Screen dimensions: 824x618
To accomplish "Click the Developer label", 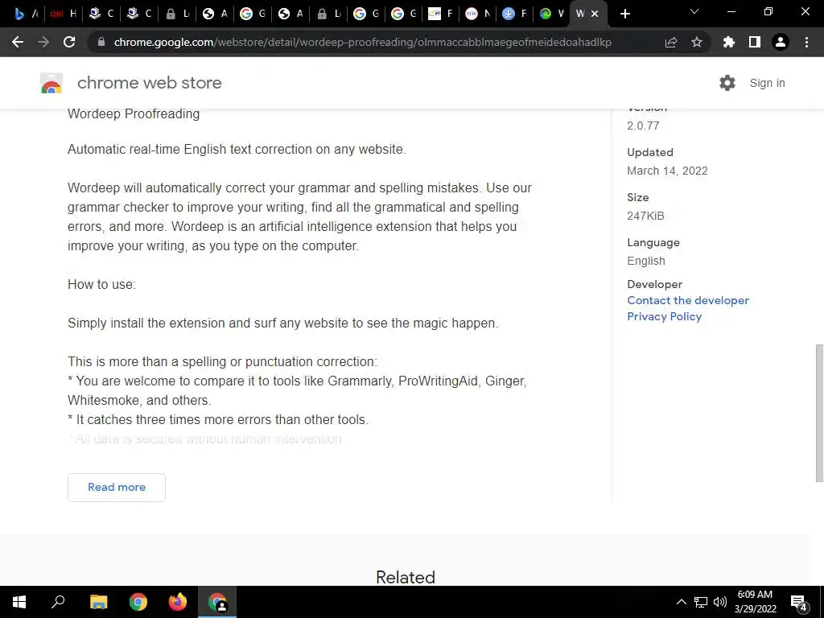I will 654,284.
